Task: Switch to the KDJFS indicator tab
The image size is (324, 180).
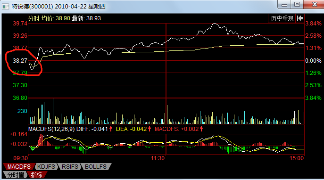Action: click(x=46, y=167)
